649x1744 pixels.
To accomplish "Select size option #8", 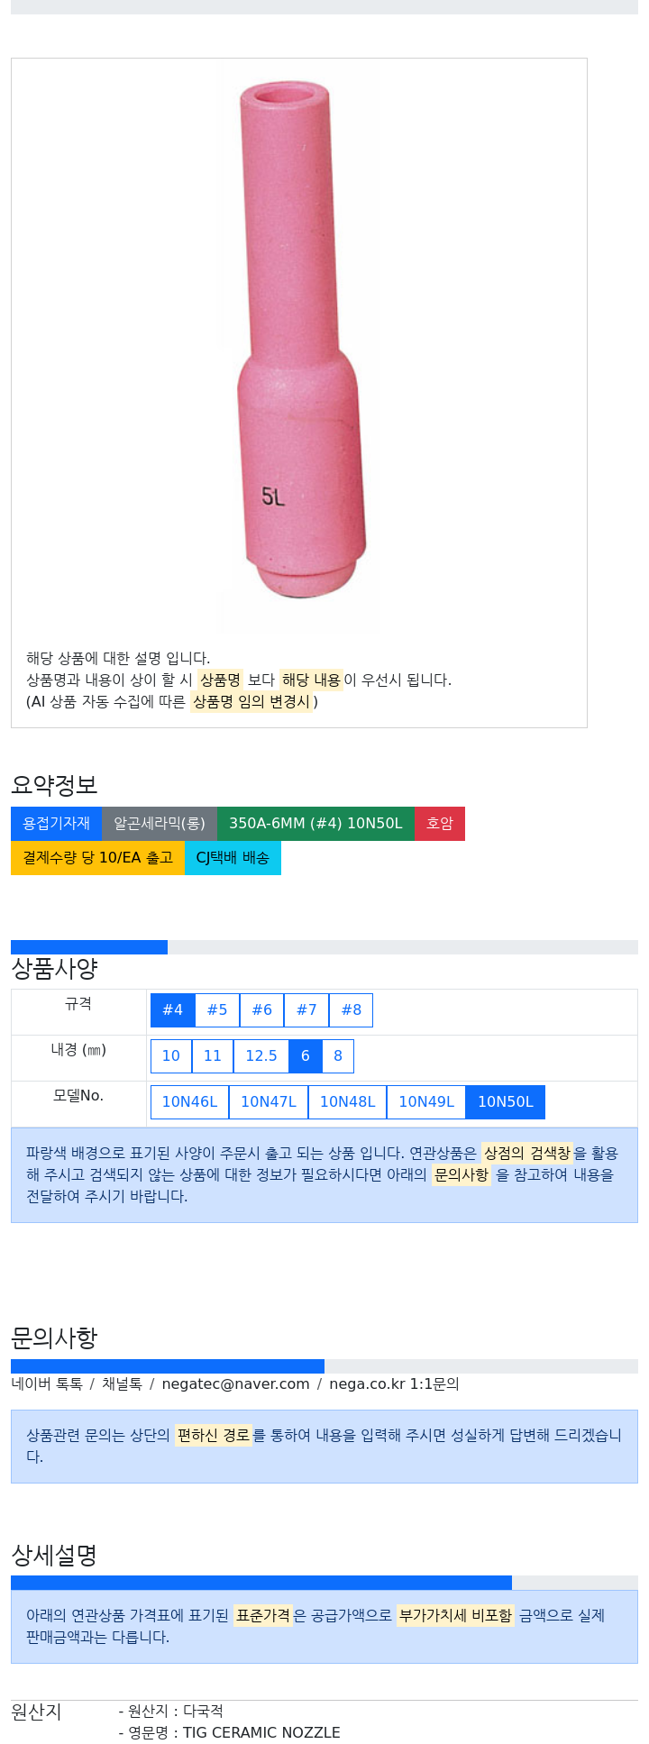I will pos(352,1010).
